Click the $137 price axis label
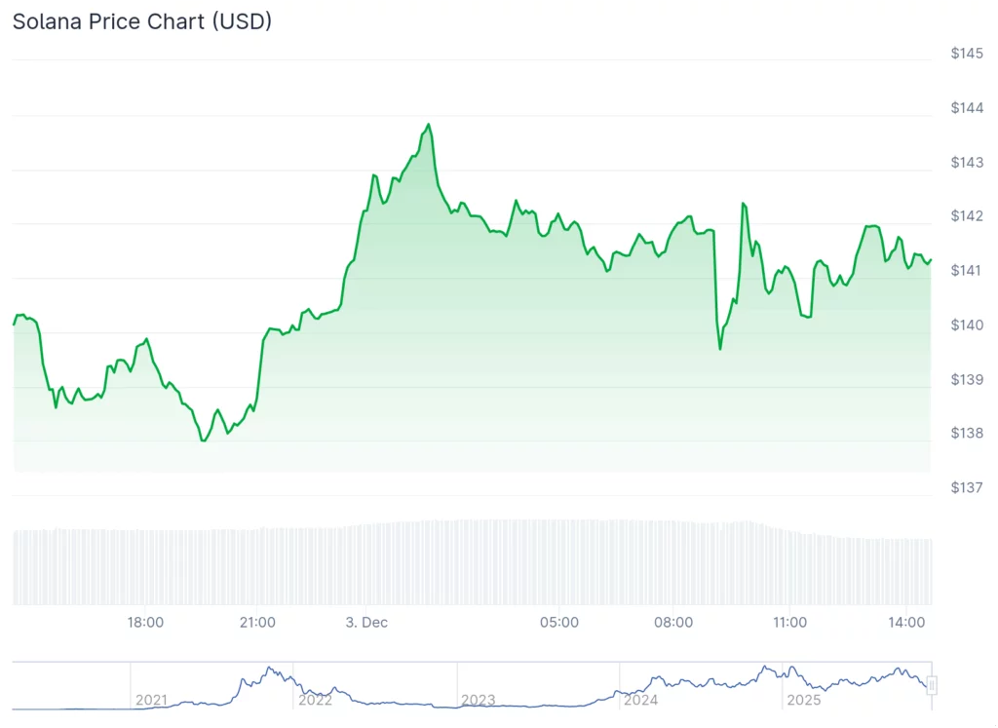 (967, 487)
